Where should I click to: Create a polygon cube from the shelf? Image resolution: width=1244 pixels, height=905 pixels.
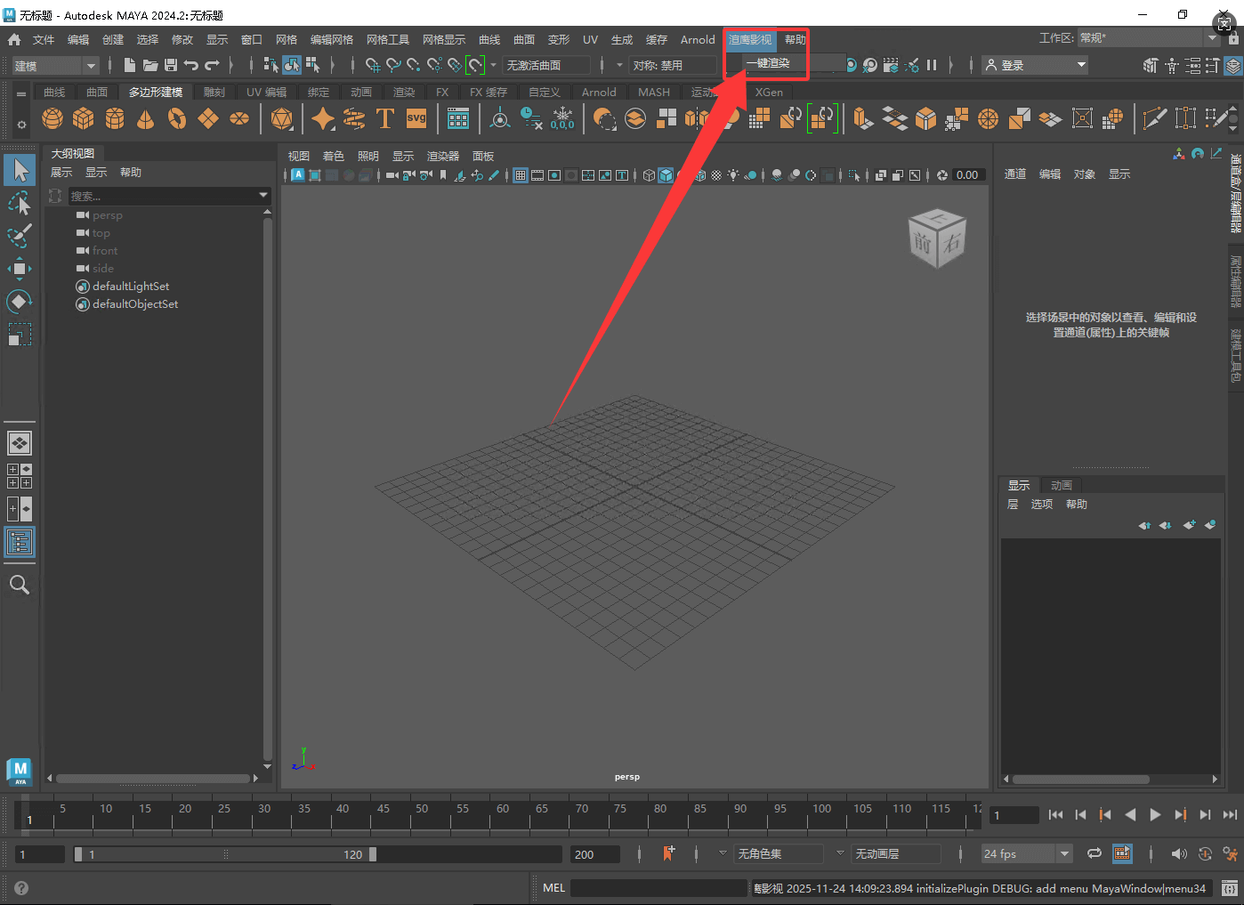pos(84,118)
